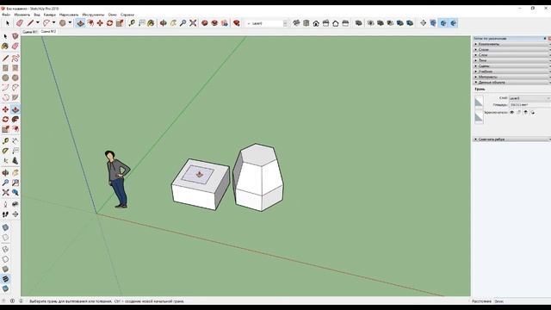Image resolution: width=551 pixels, height=310 pixels.
Task: Click the Zoom Window tool in left toolbar
Action: click(x=15, y=183)
